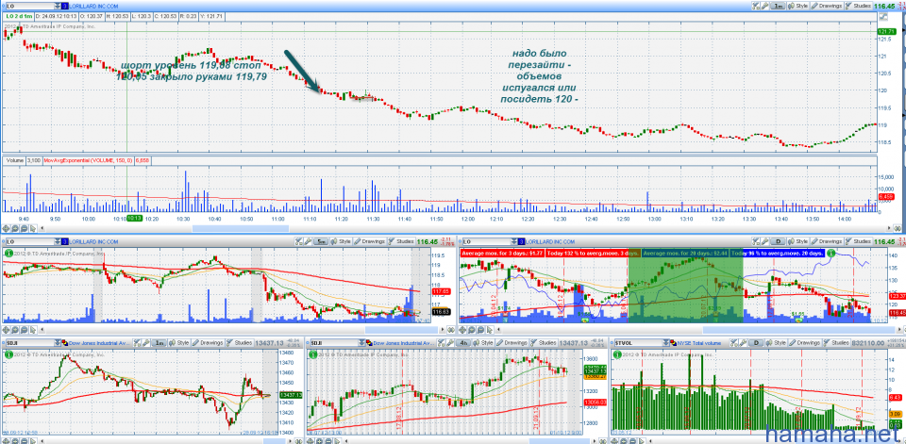
Task: Click the LO 2 d 1m chart label
Action: pyautogui.click(x=19, y=17)
